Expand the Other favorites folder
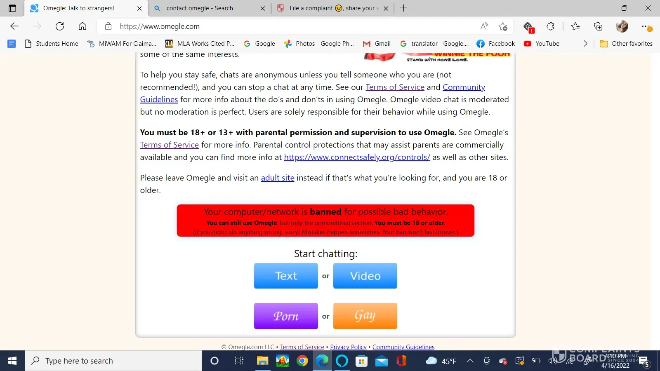 tap(626, 44)
